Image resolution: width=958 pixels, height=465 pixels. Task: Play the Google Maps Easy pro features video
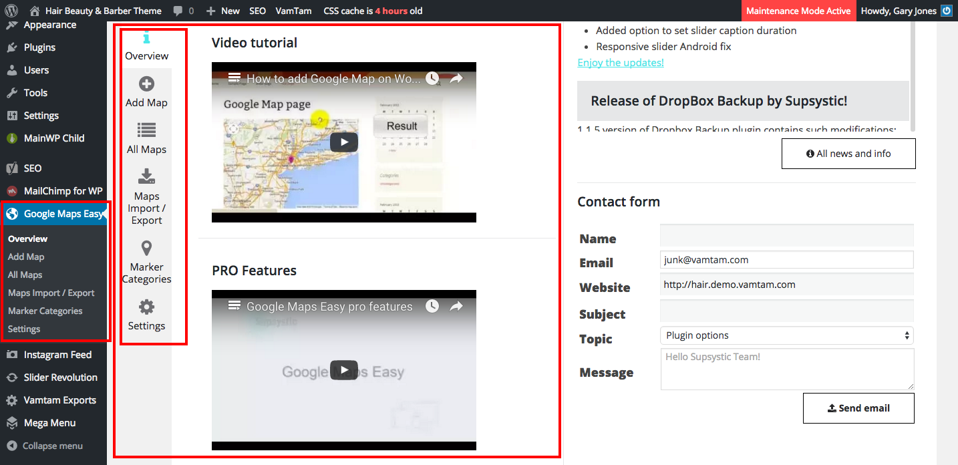tap(344, 369)
